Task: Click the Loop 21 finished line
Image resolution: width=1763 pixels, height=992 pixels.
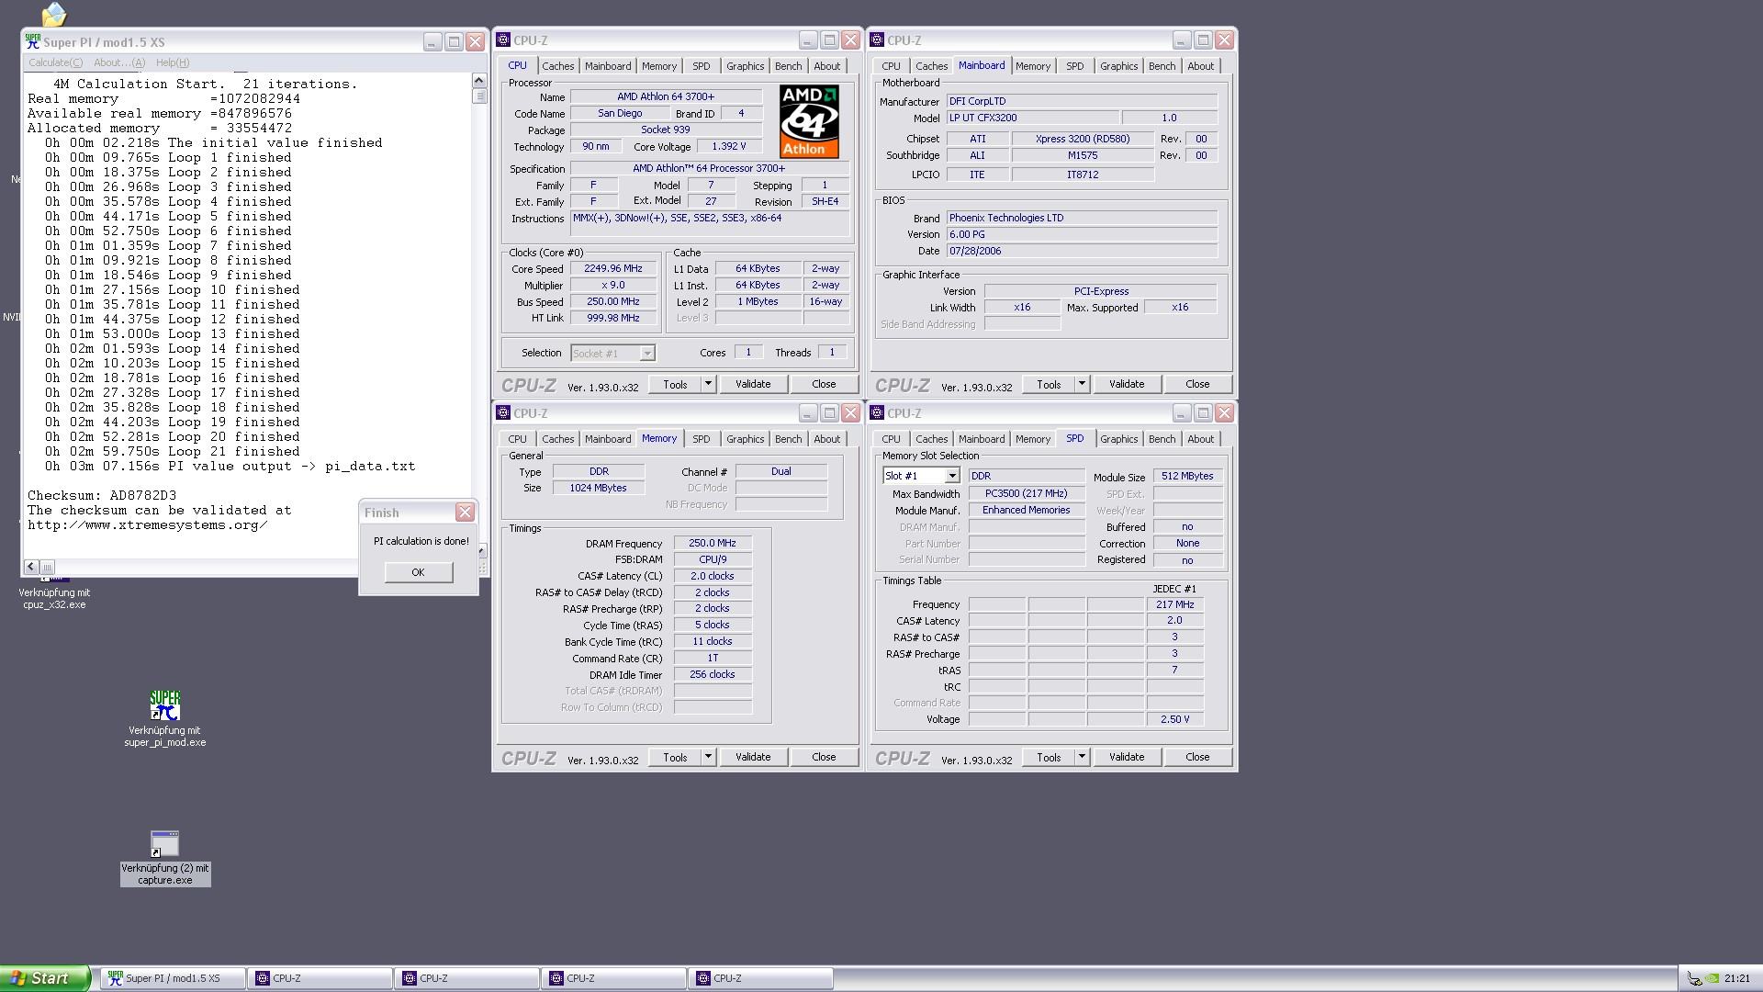Action: click(173, 452)
